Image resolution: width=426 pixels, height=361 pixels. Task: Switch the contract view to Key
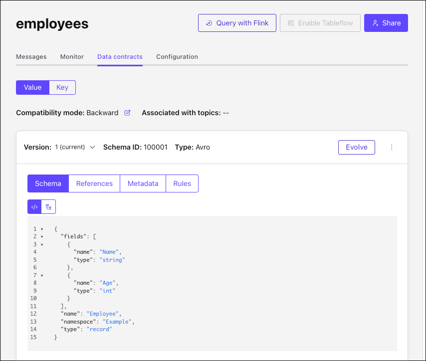62,87
